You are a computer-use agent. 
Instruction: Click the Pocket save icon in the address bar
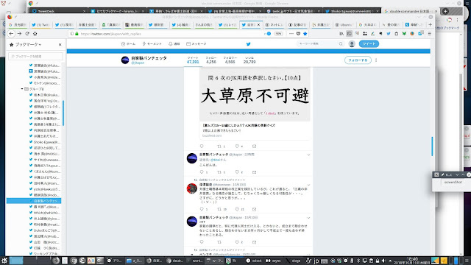point(298,34)
